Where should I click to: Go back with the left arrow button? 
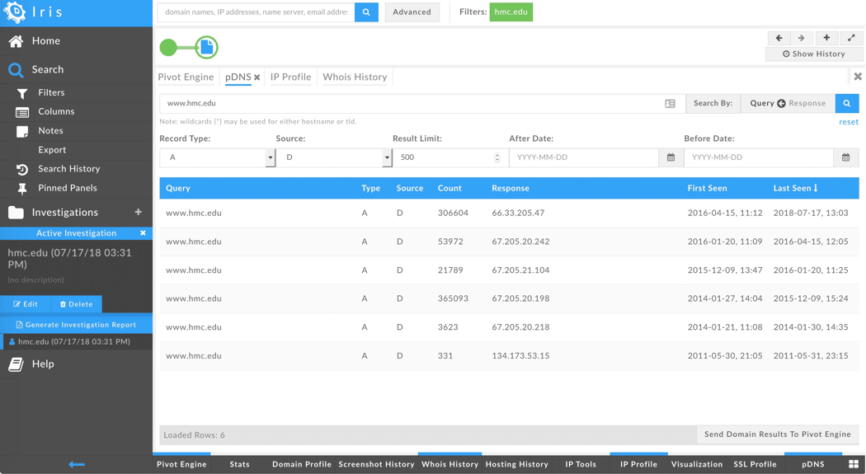[x=779, y=38]
